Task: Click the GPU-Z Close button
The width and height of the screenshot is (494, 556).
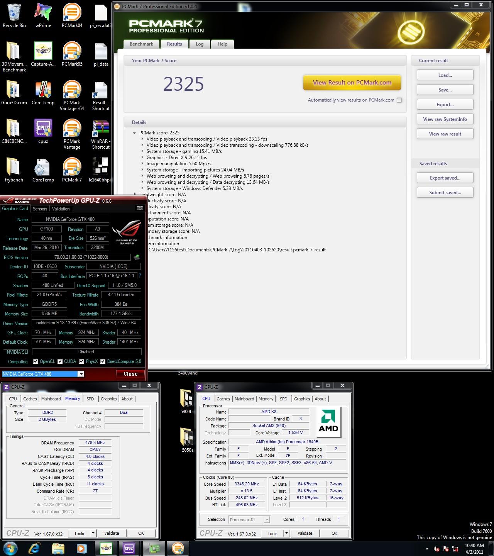Action: pyautogui.click(x=130, y=374)
